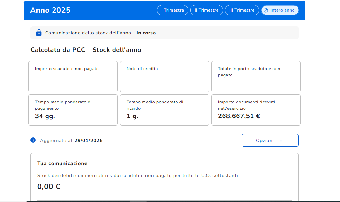Select the Note di credito card
This screenshot has width=340, height=202.
(164, 76)
